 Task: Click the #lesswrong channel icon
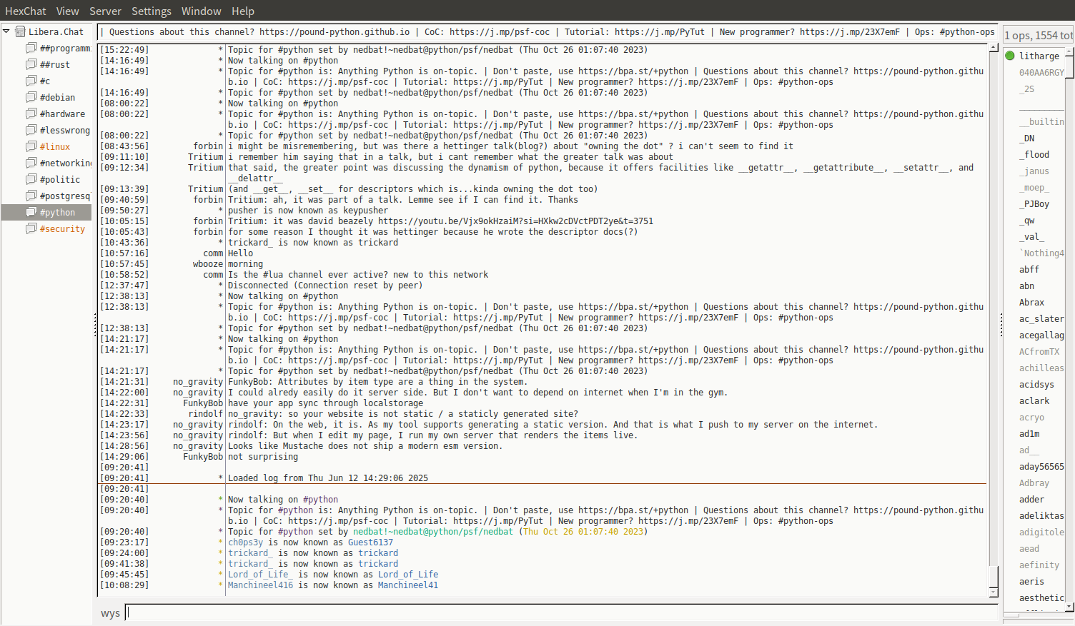click(31, 130)
